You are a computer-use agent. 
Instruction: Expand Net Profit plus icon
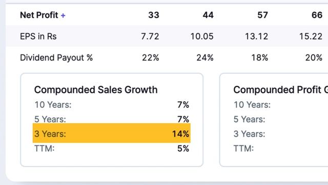point(63,15)
